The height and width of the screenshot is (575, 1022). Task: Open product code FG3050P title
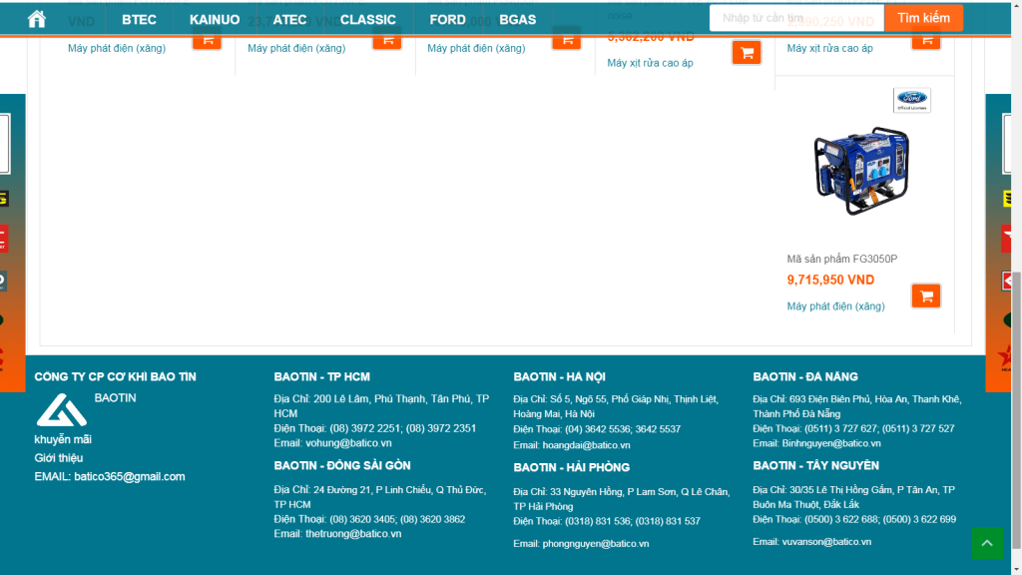(841, 259)
